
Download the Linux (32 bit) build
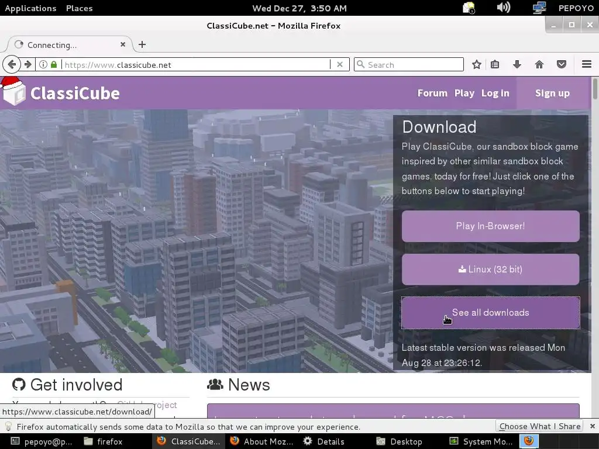[491, 269]
